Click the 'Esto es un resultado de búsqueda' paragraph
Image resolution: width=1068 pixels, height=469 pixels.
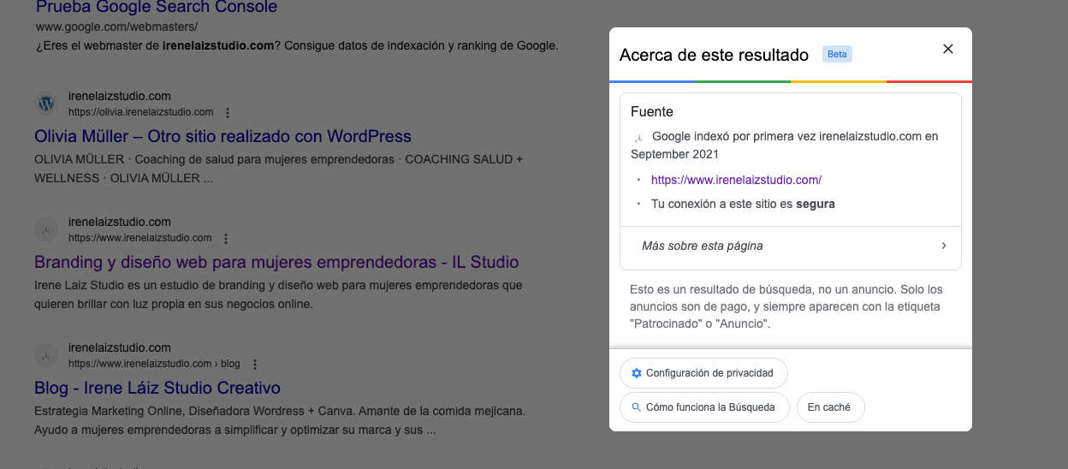[786, 307]
